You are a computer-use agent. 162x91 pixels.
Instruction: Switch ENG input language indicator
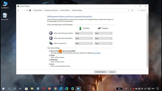pos(153,89)
